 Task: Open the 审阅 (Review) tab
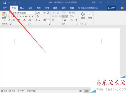coord(64,8)
